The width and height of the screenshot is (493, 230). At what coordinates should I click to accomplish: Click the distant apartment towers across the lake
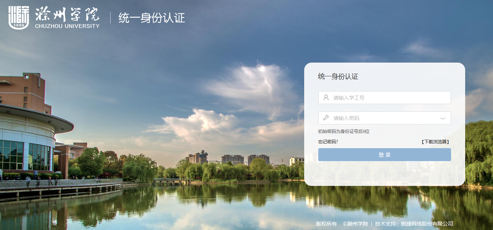click(x=227, y=159)
